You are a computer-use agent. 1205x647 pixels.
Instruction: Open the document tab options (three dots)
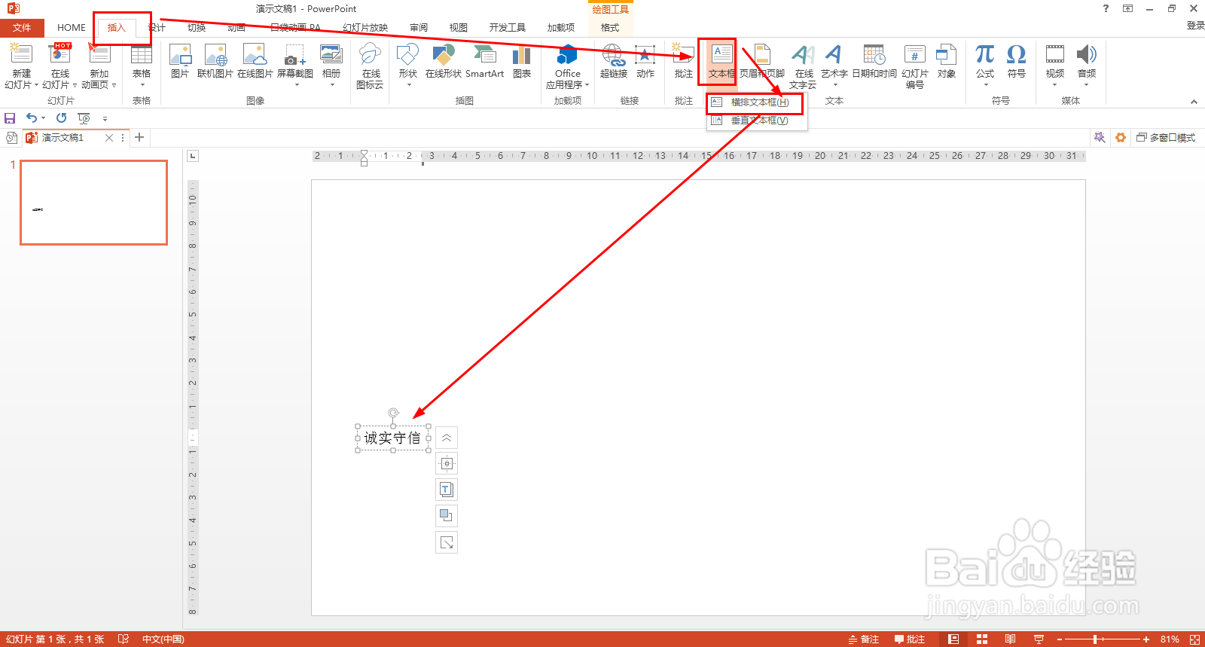(x=123, y=138)
